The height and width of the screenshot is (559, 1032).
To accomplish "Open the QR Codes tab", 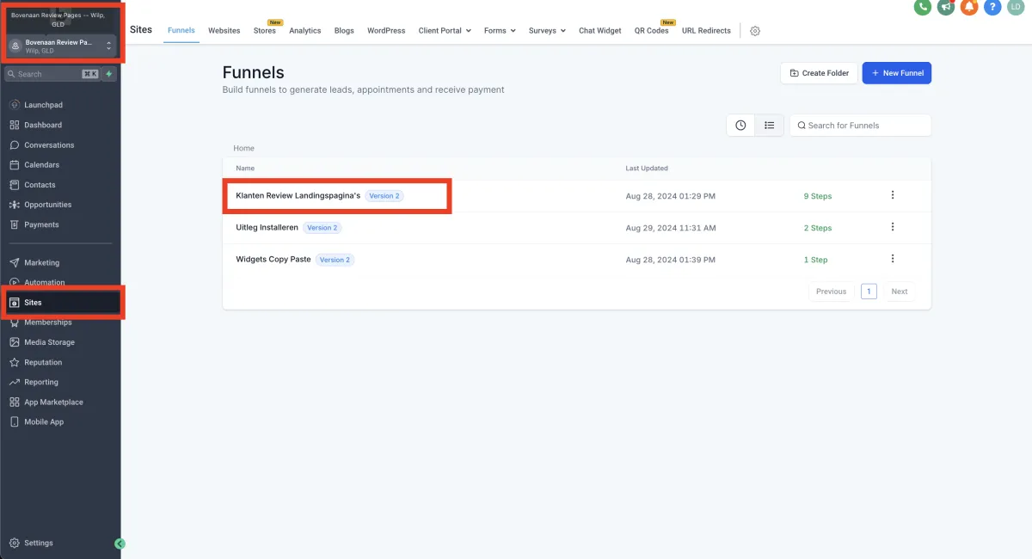I will [x=651, y=31].
